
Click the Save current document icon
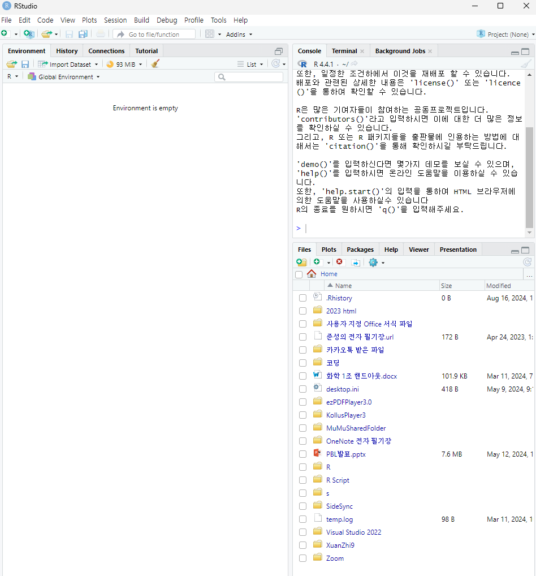(x=69, y=34)
